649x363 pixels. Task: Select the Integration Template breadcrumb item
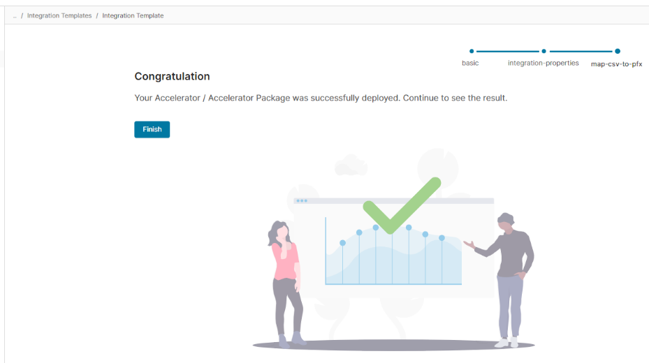coord(133,15)
